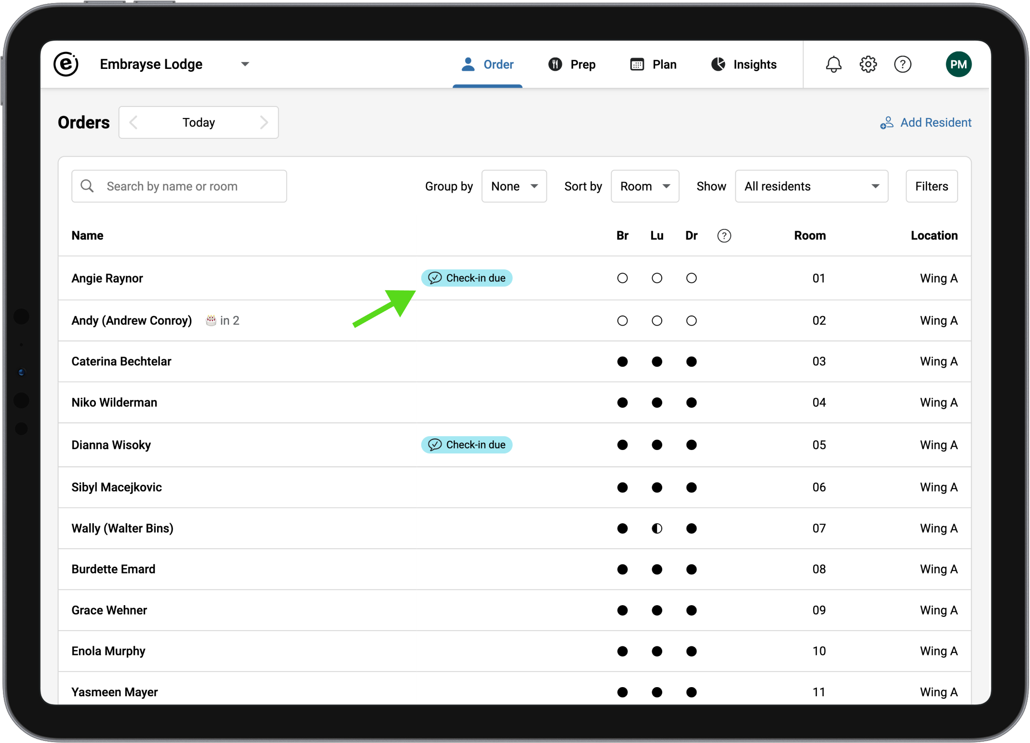
Task: Go to next day with right chevron
Action: pyautogui.click(x=264, y=122)
